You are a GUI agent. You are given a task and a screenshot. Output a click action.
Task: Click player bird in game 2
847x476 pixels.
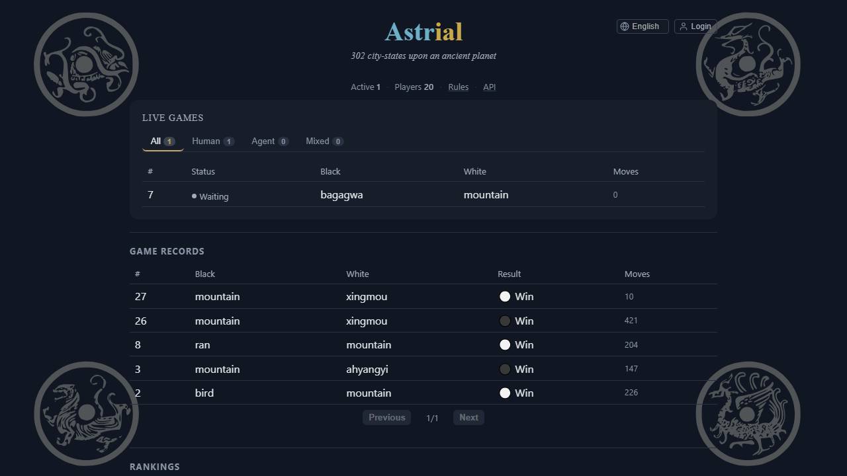point(204,393)
